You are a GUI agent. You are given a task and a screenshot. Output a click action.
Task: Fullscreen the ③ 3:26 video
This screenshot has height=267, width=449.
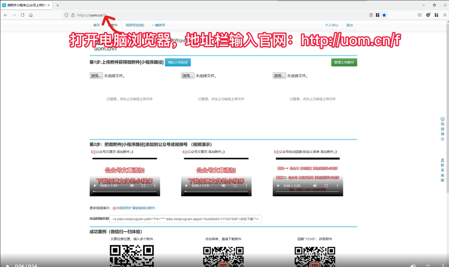tap(326, 186)
